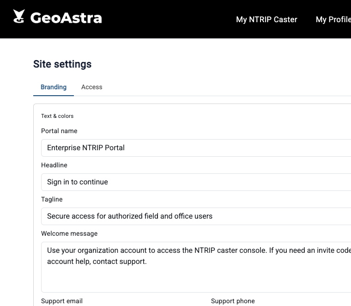Click the Welcome message label

click(x=69, y=233)
